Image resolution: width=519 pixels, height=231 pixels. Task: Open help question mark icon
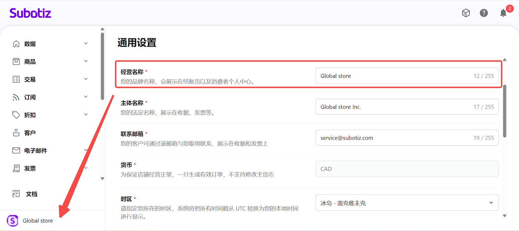(x=484, y=13)
